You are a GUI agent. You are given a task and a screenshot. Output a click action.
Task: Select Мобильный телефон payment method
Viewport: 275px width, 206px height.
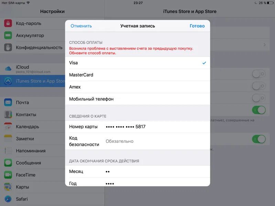click(x=137, y=99)
